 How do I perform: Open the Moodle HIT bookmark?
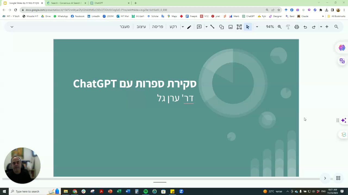tap(30, 16)
